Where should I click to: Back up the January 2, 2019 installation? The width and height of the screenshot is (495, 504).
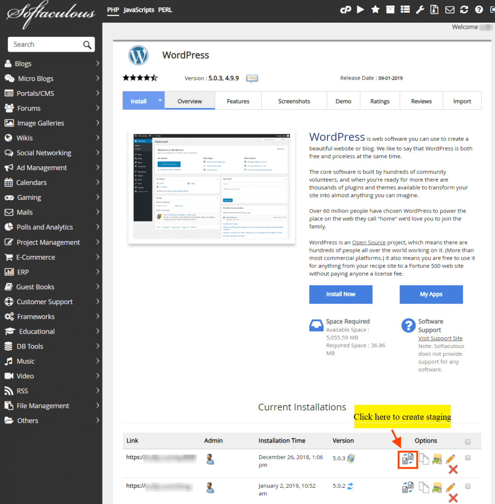coord(437,487)
